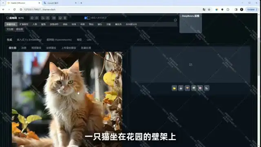Switch to the 局部重绘 mode tab
261x147 pixels.
point(36,48)
